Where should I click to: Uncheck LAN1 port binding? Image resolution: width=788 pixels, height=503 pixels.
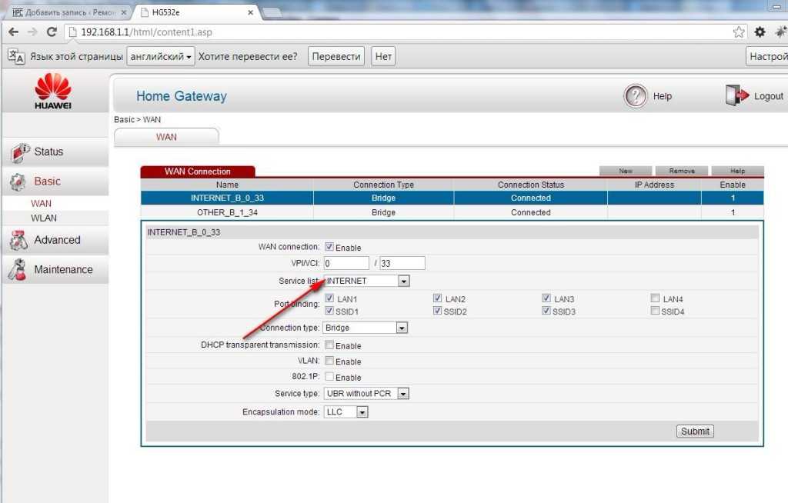pyautogui.click(x=329, y=298)
